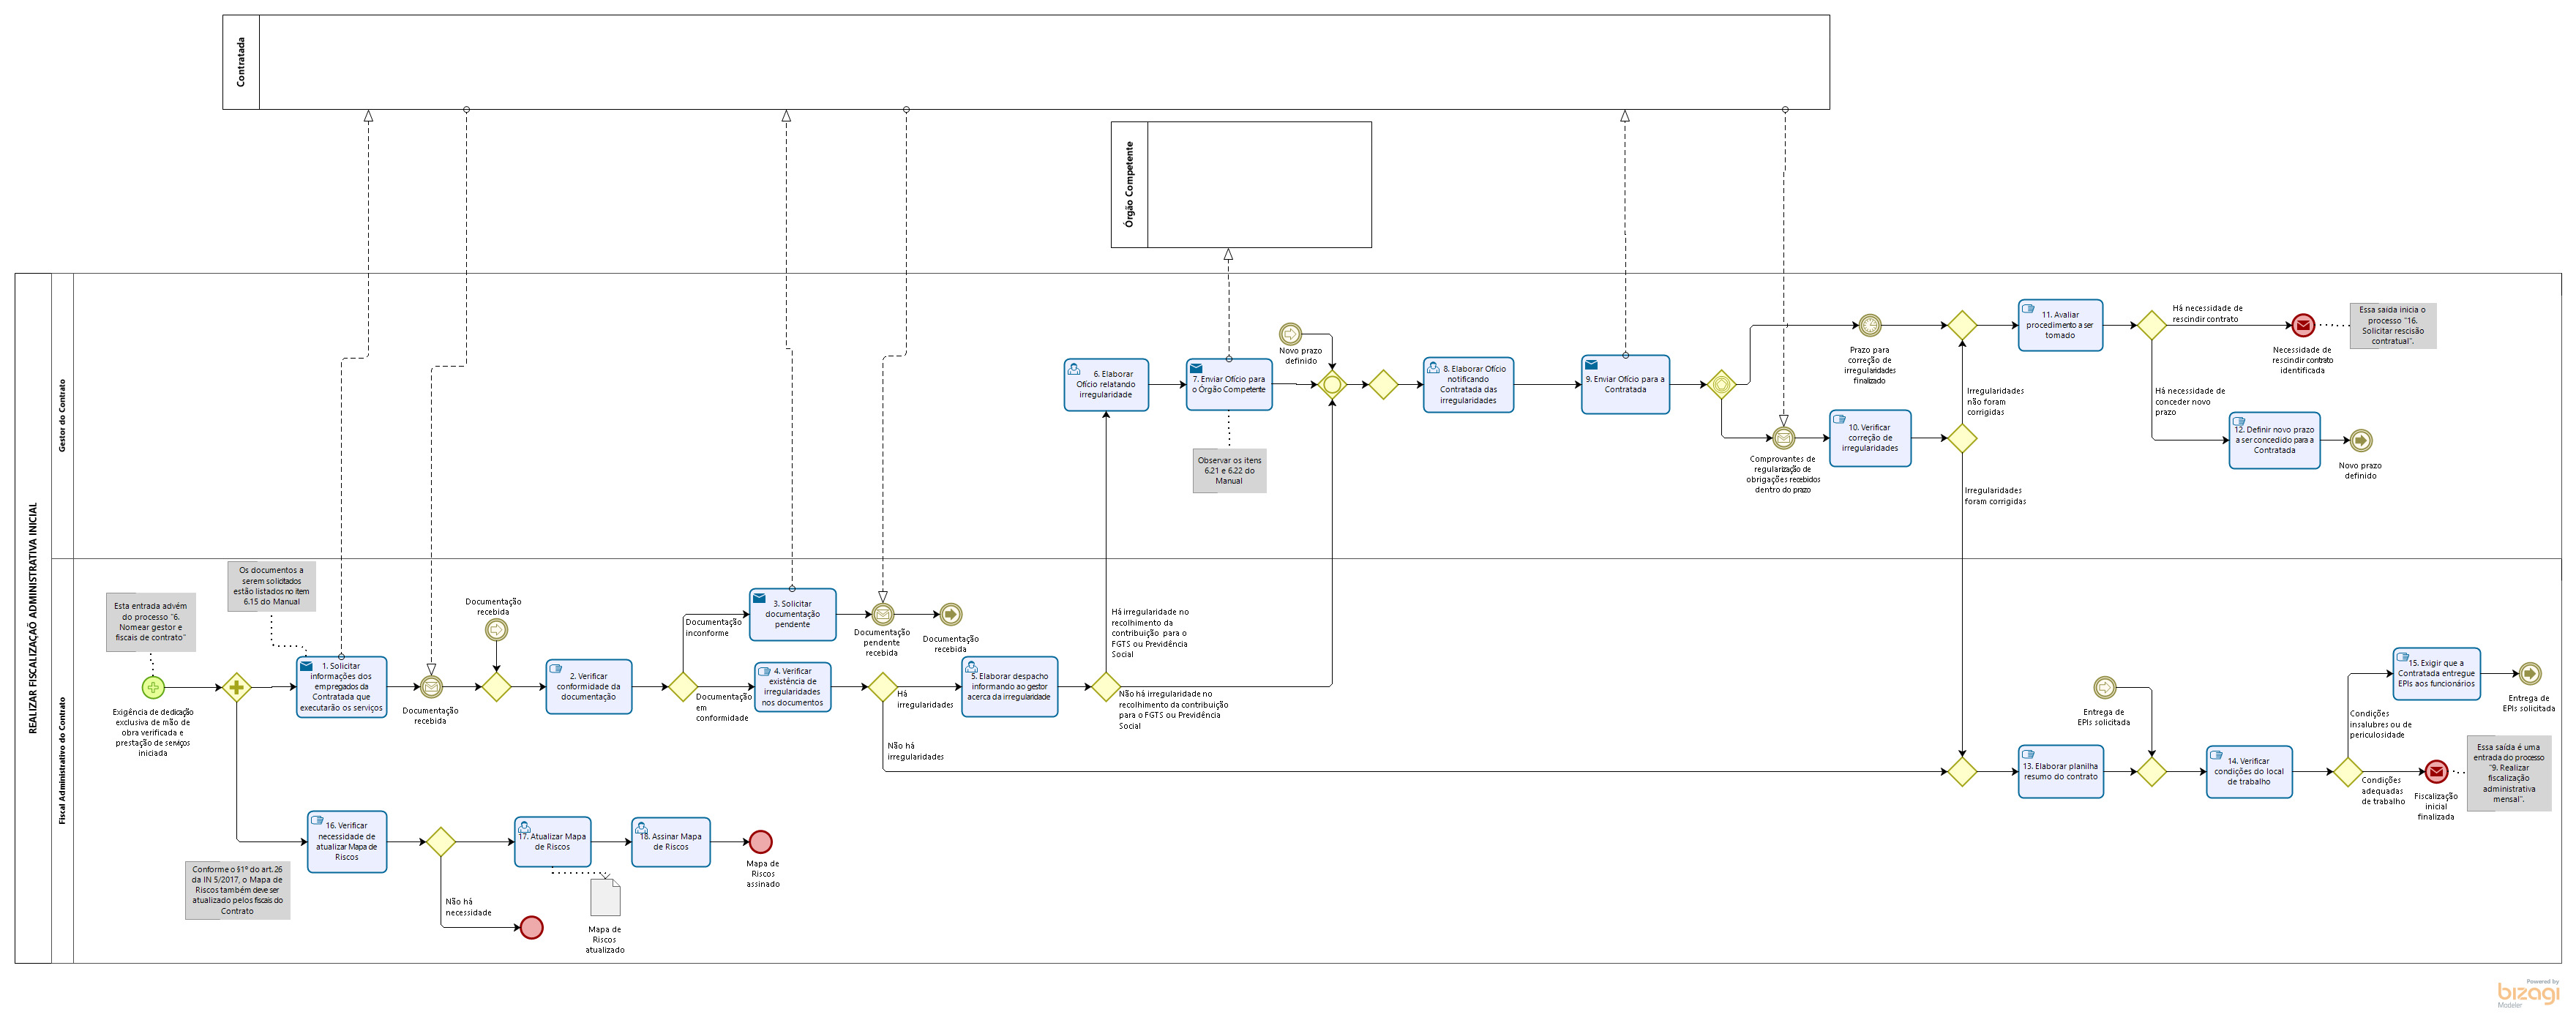Select event-based gateway after task 9

tap(1721, 384)
